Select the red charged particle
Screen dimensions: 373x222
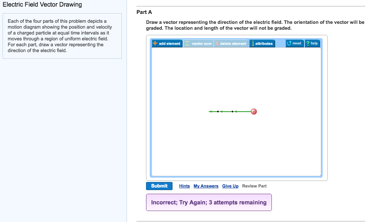[x=253, y=111]
